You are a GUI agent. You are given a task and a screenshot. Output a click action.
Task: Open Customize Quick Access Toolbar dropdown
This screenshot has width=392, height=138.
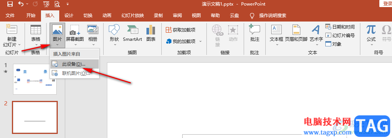[68, 4]
